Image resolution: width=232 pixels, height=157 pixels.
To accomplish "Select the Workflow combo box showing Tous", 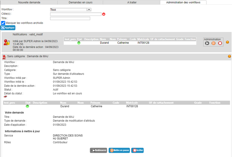I will 71,10.
